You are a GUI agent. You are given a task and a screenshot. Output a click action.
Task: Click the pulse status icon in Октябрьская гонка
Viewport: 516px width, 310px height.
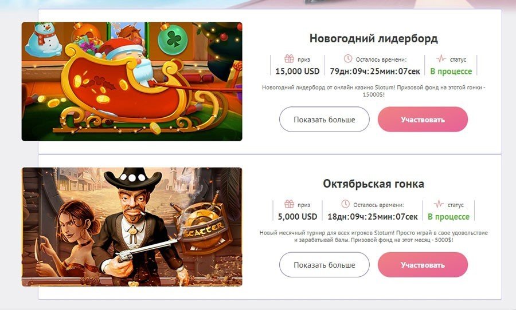439,204
